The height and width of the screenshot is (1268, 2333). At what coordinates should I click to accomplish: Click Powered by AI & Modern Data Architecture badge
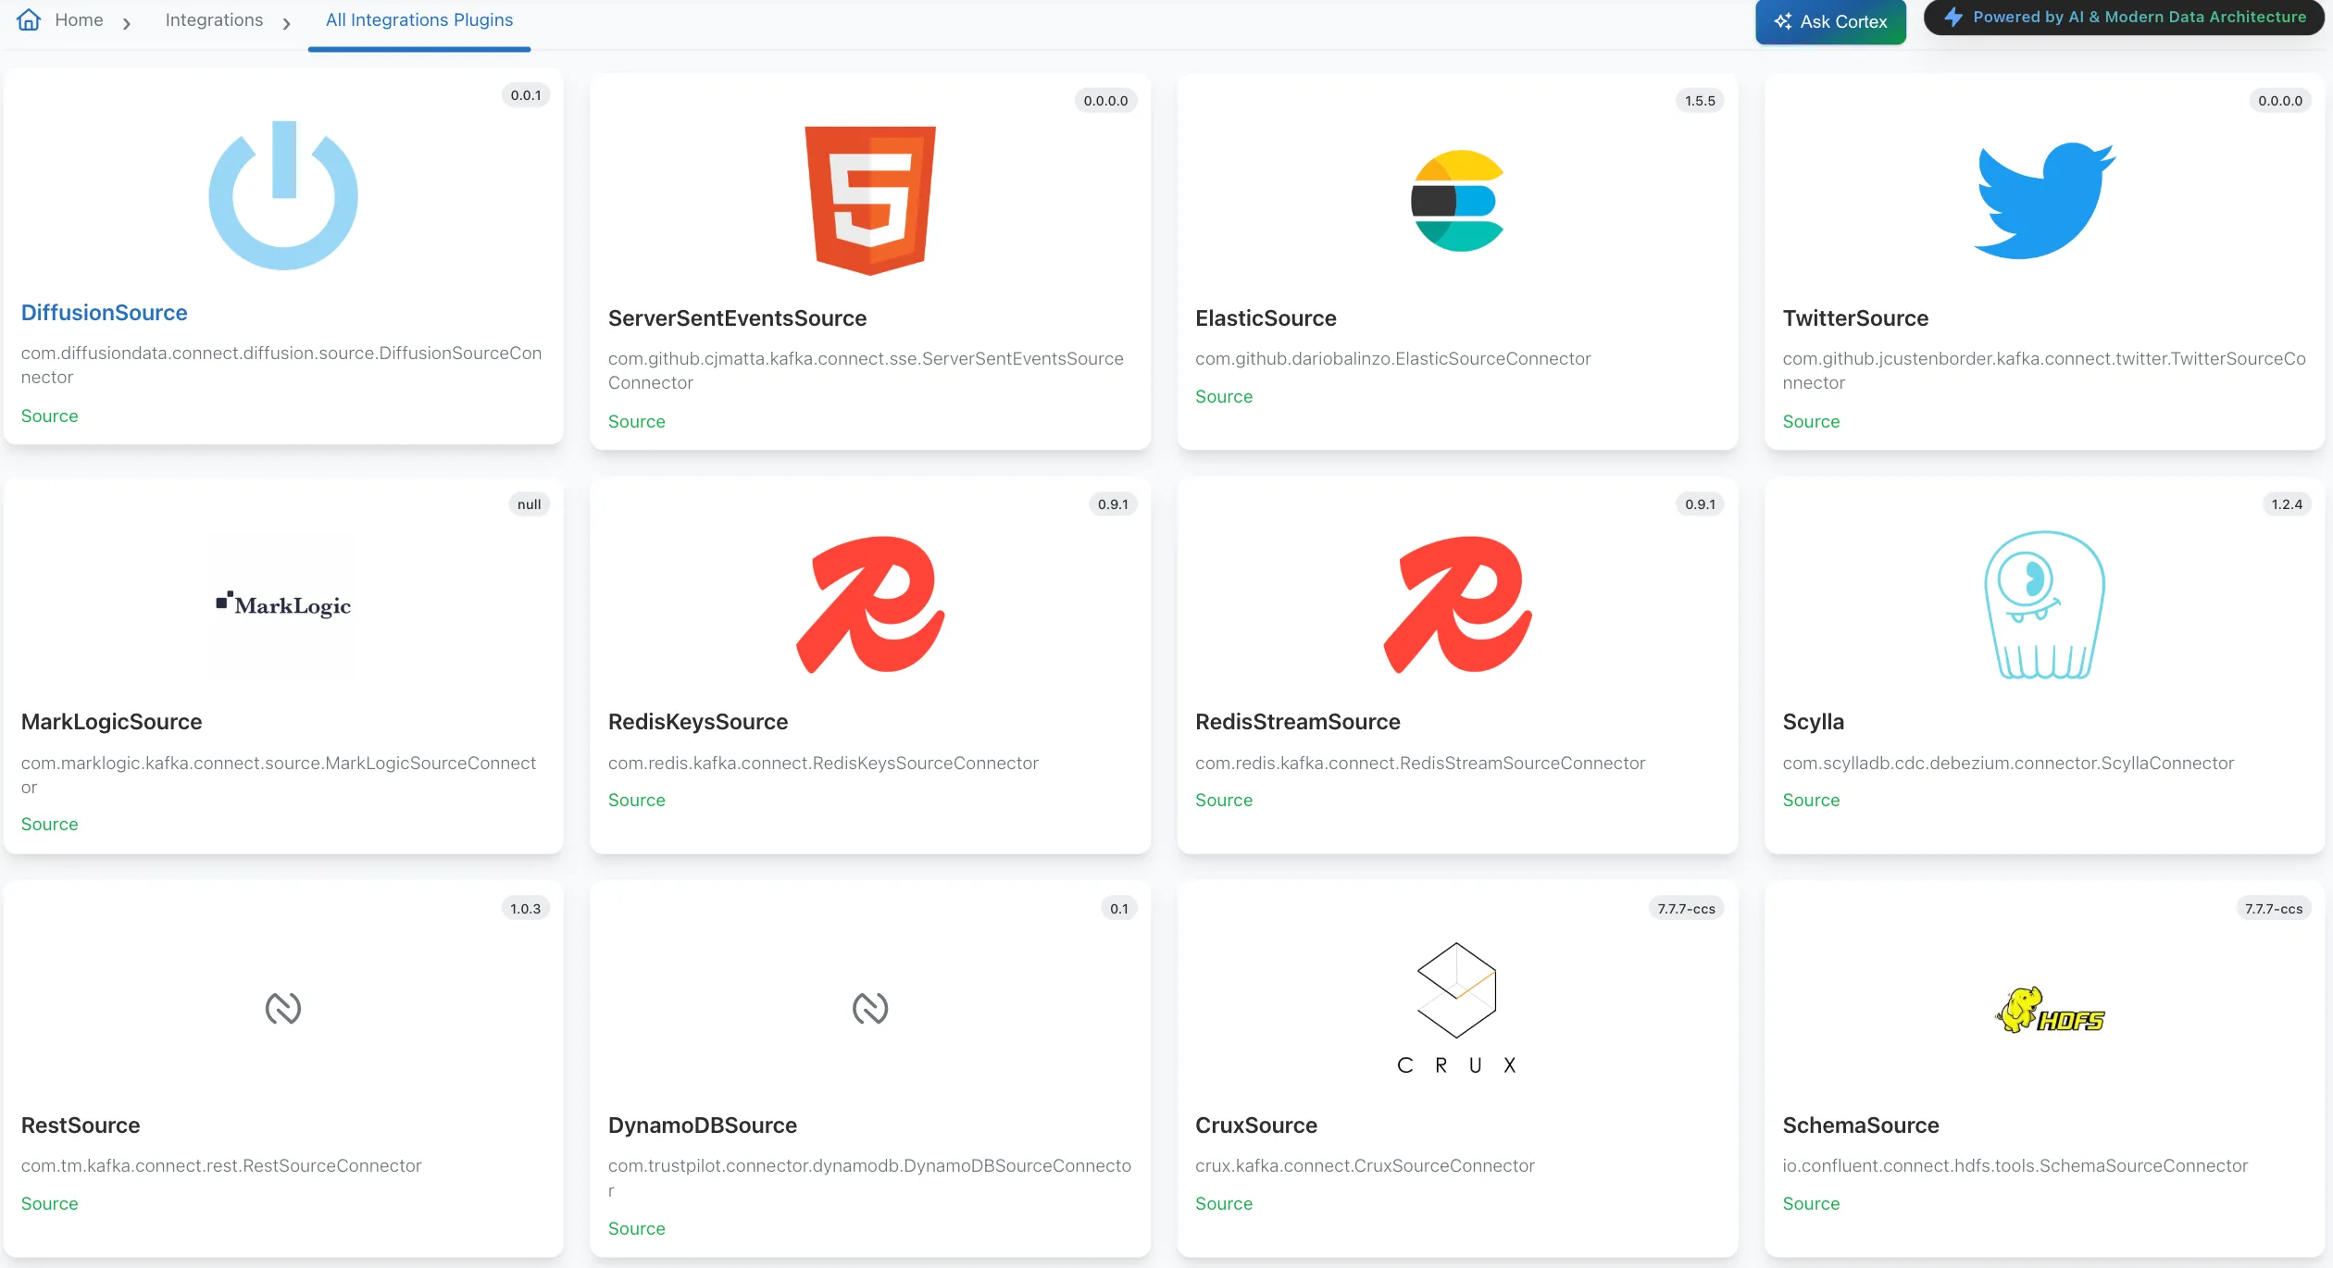coord(2126,17)
